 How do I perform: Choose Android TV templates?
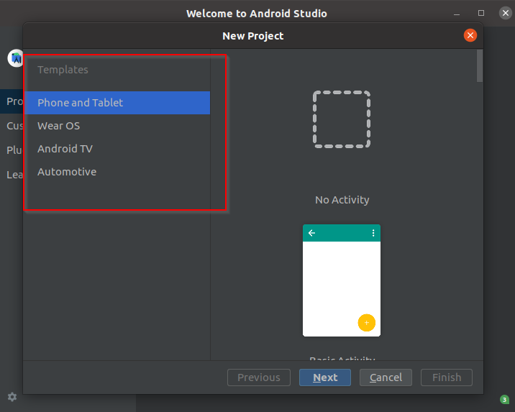pos(117,149)
